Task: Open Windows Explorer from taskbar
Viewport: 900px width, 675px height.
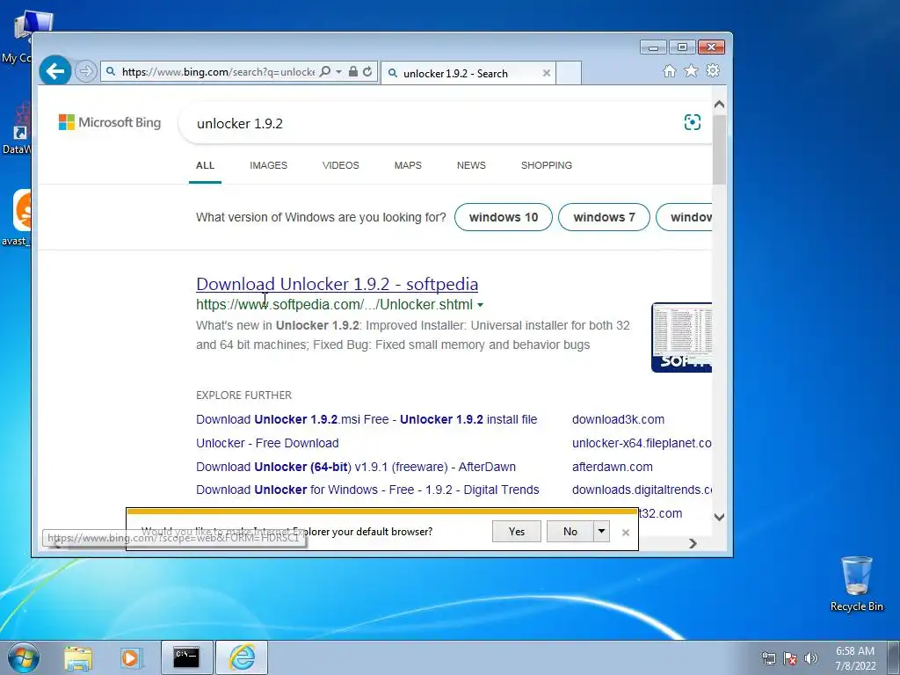Action: point(78,657)
